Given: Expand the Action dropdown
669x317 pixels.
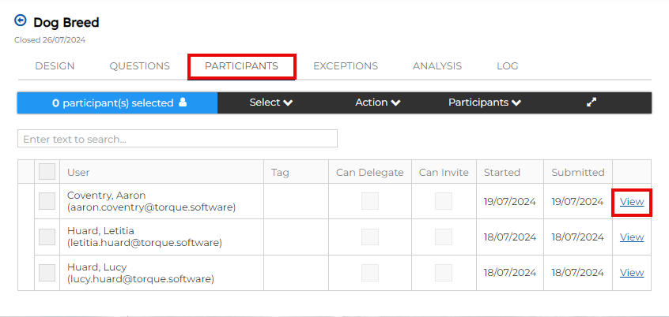Looking at the screenshot, I should tap(377, 103).
